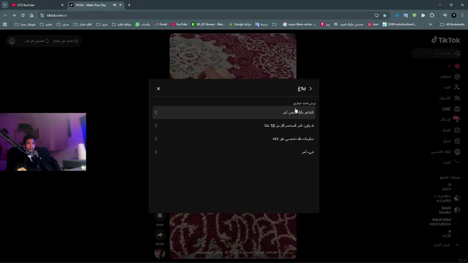Click the profile avatar at top left

tap(12, 41)
